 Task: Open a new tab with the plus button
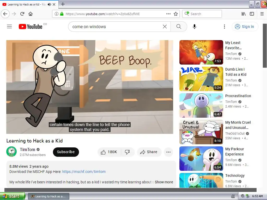pyautogui.click(x=63, y=4)
